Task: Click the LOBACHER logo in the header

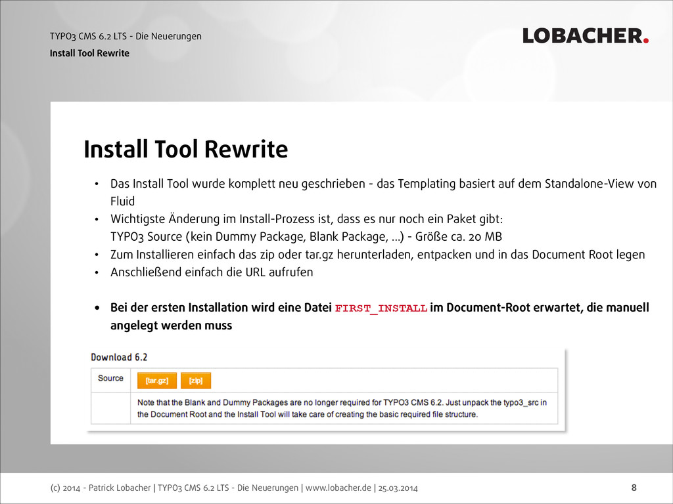Action: [586, 36]
